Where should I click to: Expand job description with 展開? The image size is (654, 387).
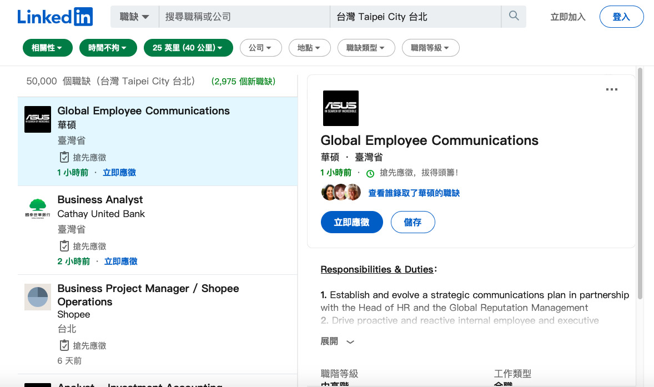point(338,341)
